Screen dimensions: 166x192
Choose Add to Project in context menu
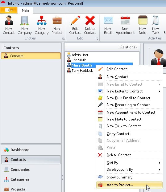click(130, 185)
